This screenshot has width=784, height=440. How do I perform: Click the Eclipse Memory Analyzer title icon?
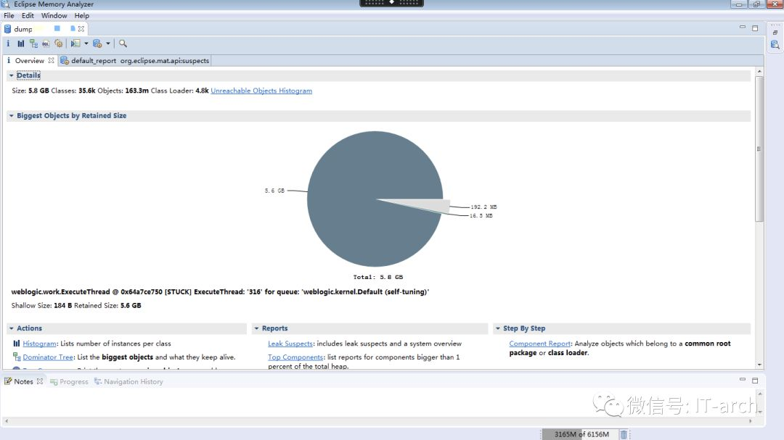tap(6, 4)
